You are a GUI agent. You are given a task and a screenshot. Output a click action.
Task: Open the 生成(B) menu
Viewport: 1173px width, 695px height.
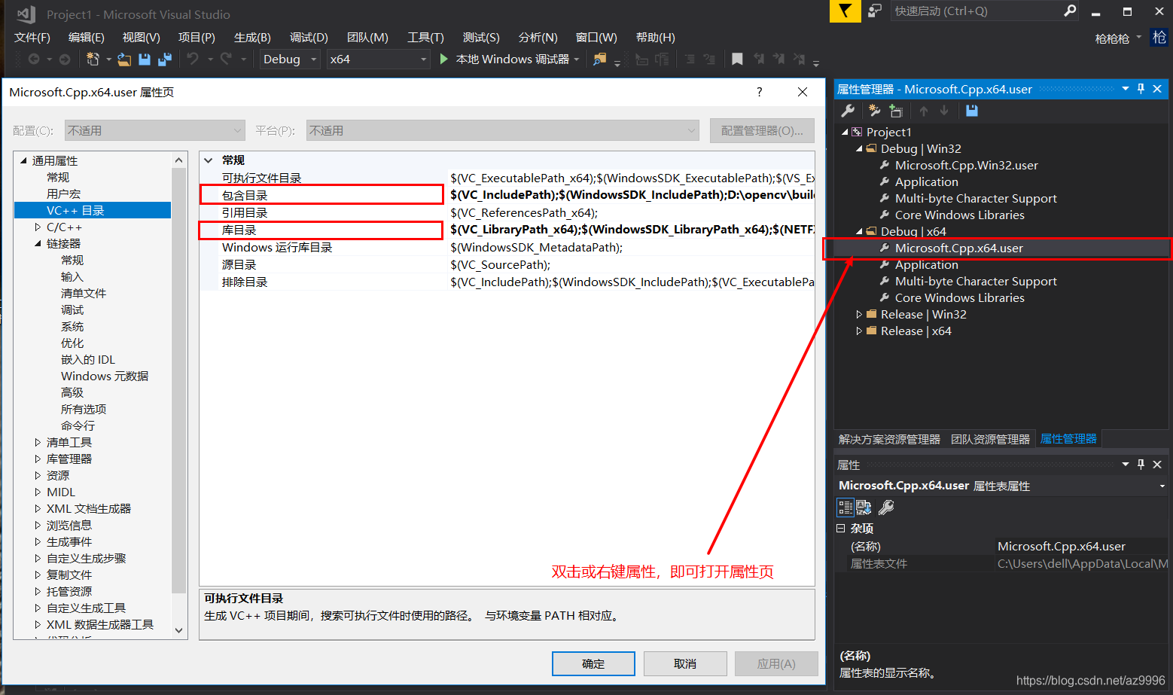[x=252, y=38]
